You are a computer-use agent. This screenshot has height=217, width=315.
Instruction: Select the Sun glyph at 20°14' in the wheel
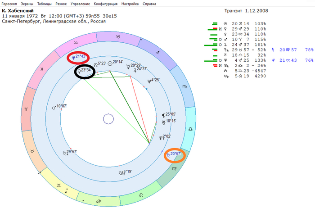[x=110, y=63]
